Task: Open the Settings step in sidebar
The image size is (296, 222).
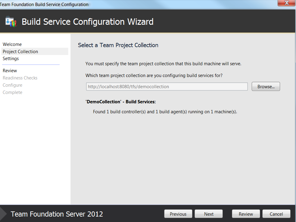Action: 11,59
